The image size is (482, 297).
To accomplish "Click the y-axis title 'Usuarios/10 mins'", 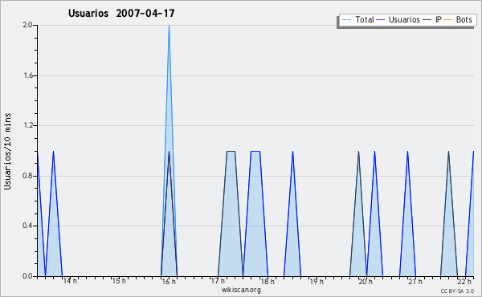I will tap(7, 151).
